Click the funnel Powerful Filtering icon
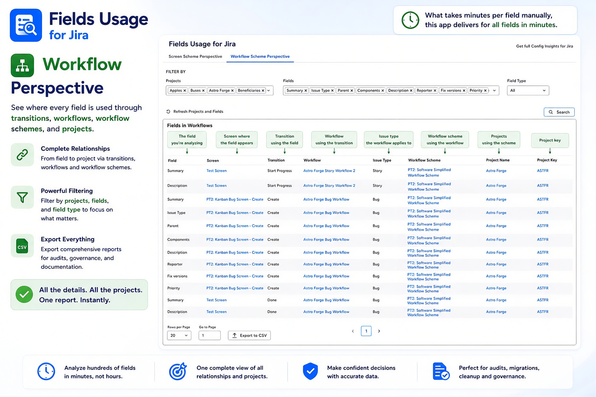The width and height of the screenshot is (596, 397). (x=22, y=197)
